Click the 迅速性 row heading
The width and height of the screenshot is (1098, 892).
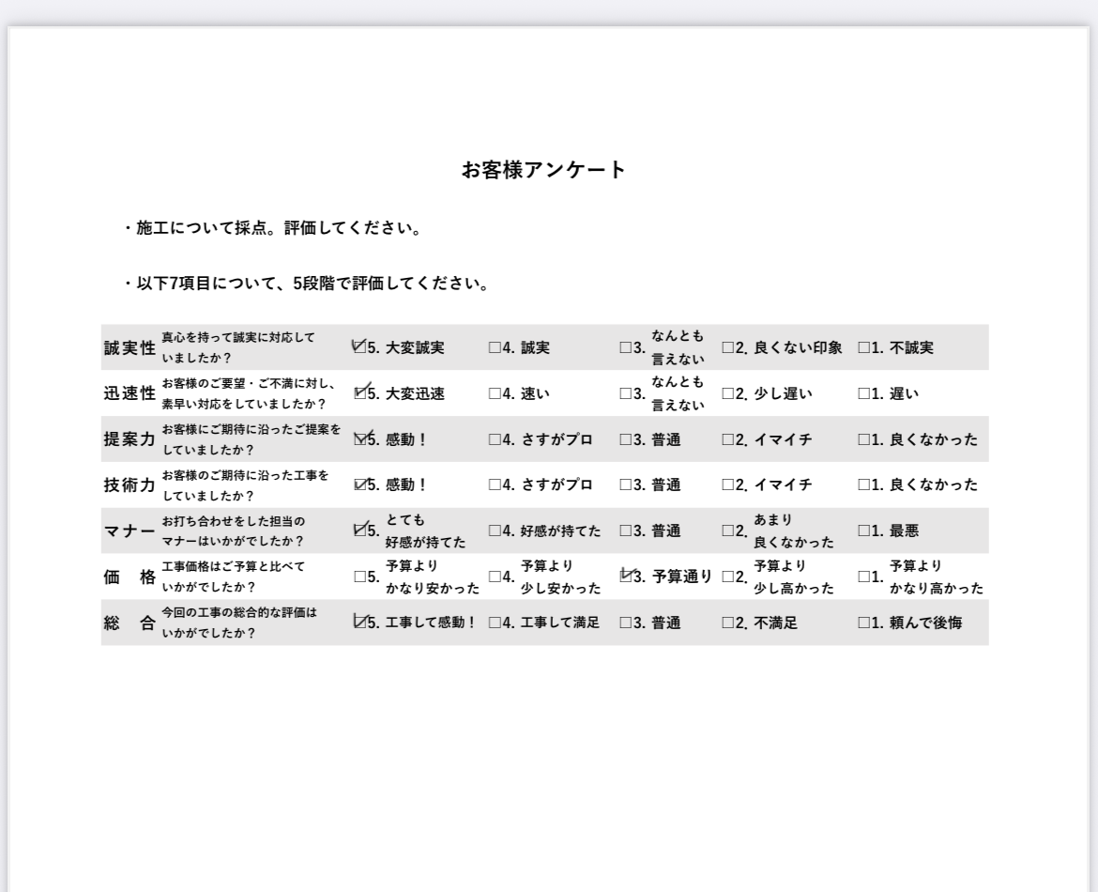[130, 393]
